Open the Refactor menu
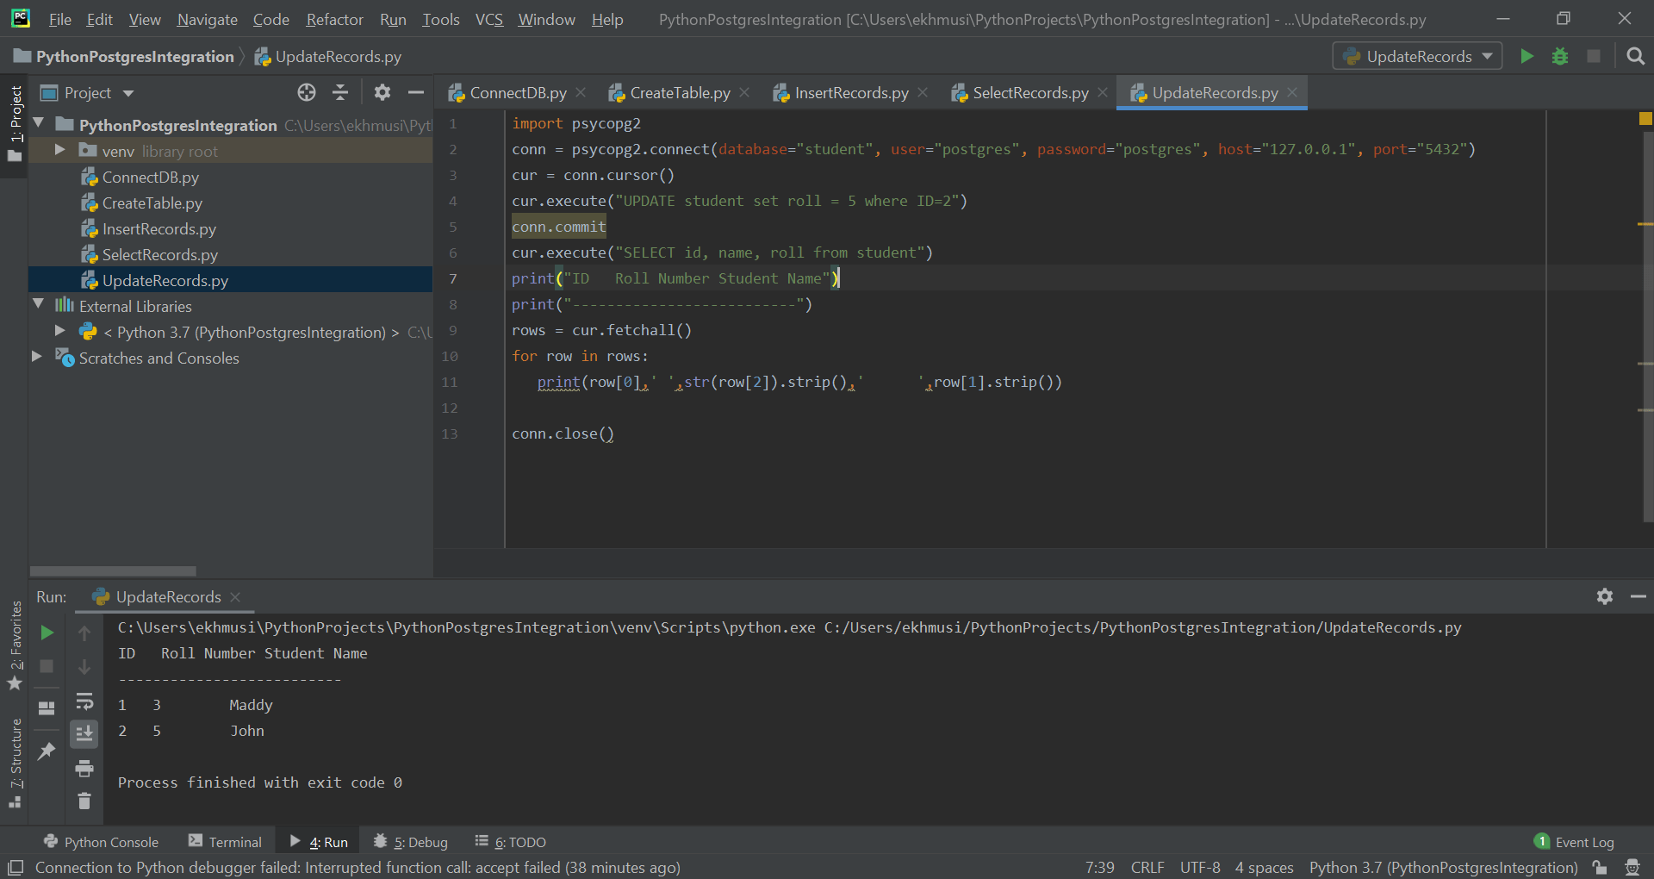Viewport: 1654px width, 879px height. [334, 19]
